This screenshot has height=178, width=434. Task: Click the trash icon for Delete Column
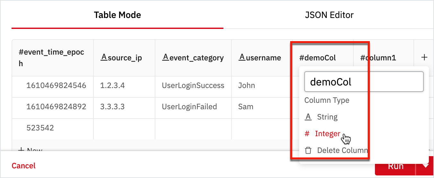[308, 150]
